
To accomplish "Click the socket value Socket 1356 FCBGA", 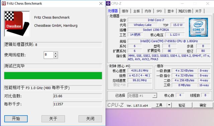I will click(x=156, y=30).
